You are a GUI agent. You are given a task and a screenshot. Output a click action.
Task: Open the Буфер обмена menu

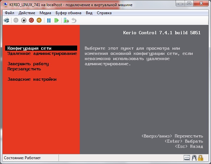69,13
